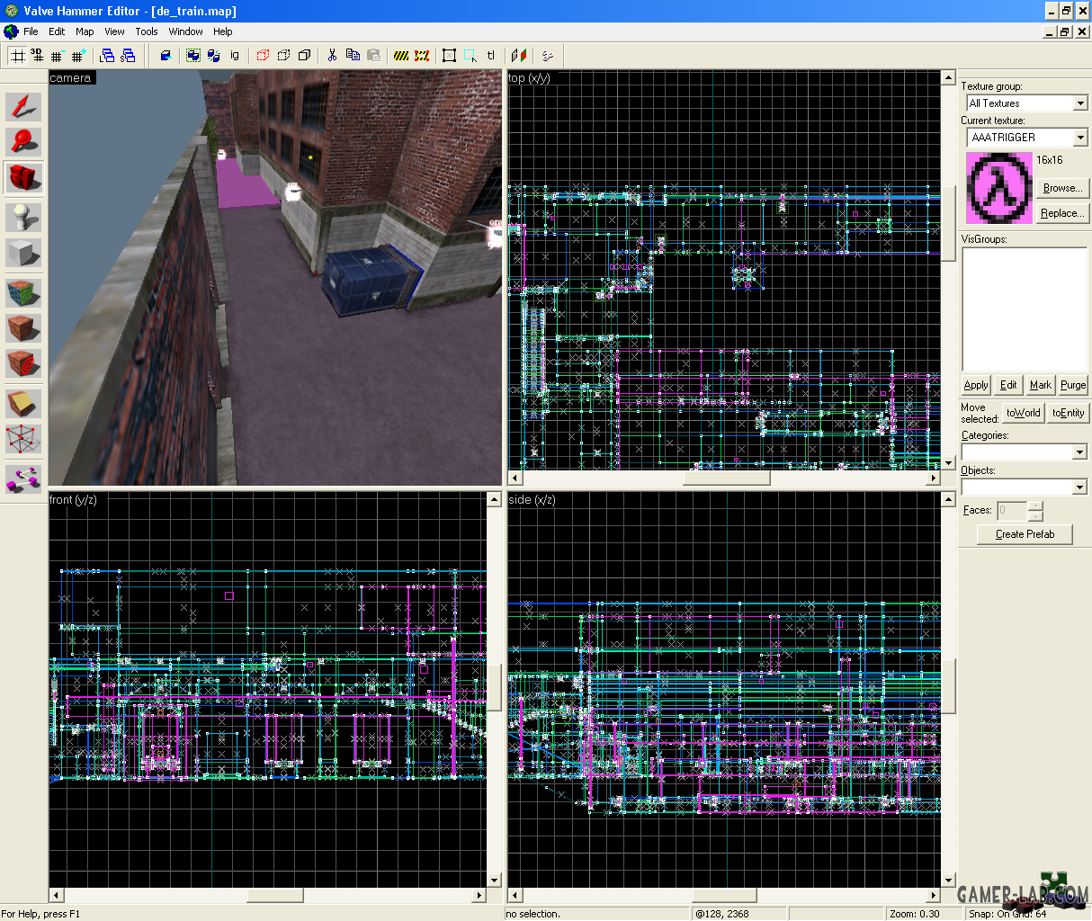Click the side view scroll-right arrow
The width and height of the screenshot is (1092, 921).
[x=934, y=896]
